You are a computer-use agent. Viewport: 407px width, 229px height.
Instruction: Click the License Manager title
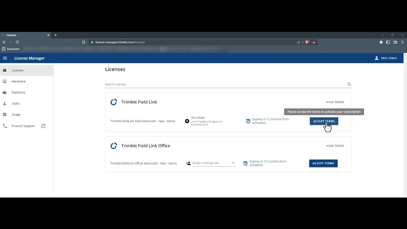coord(30,58)
